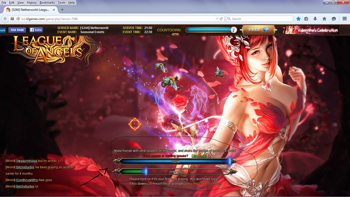Click the green 25% loading progress bar
Viewport: 350px width, 197px height.
click(x=176, y=172)
